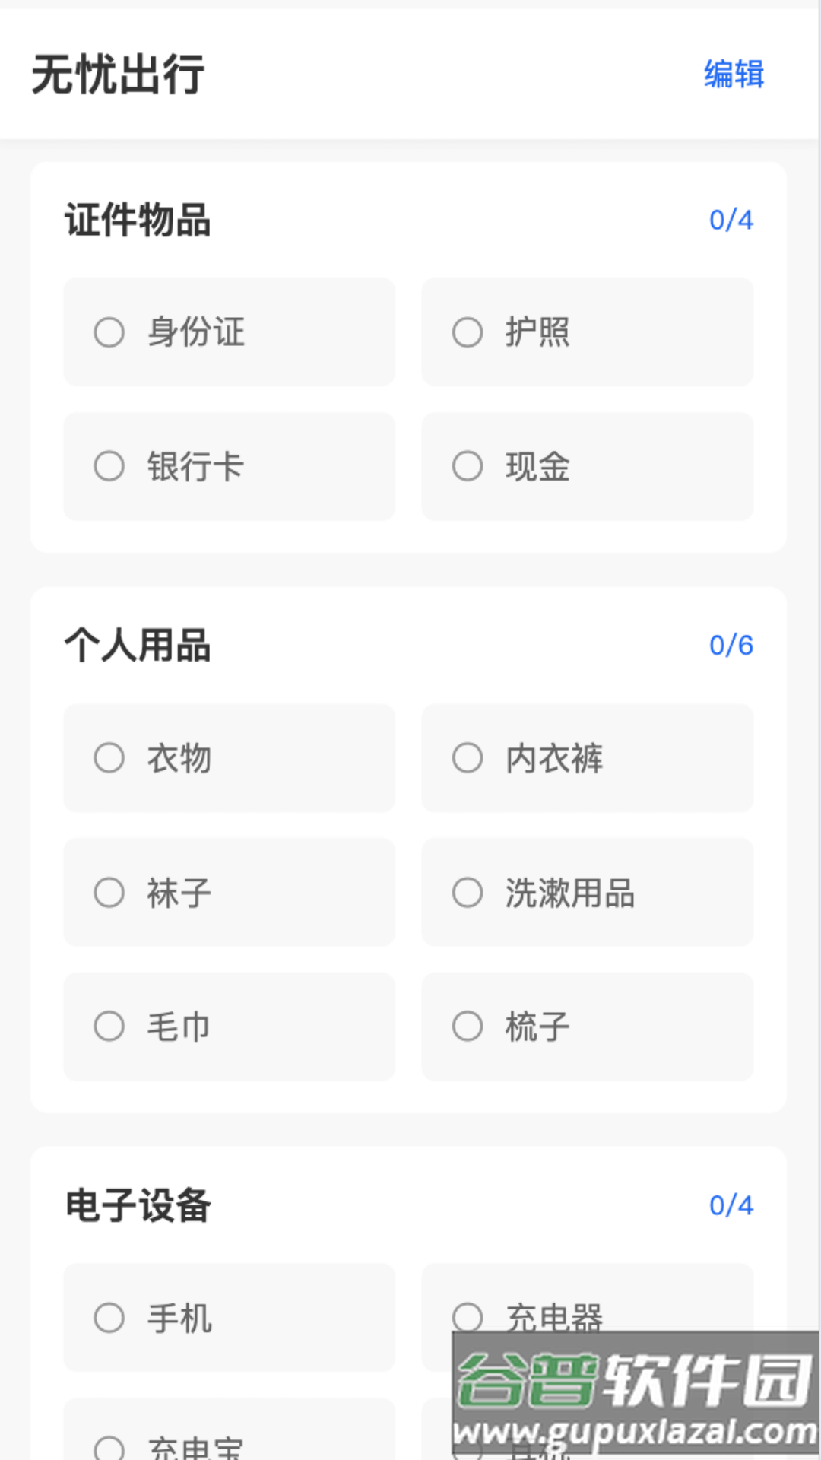Check the 护照 item circle
Screen dimensions: 821x1460
tap(468, 332)
